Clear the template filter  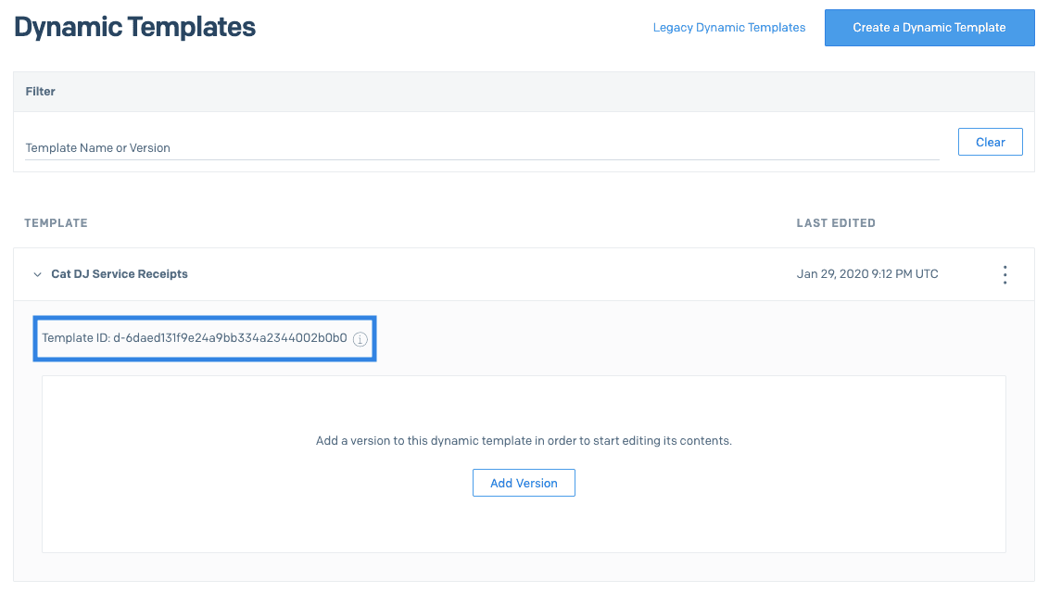coord(990,142)
